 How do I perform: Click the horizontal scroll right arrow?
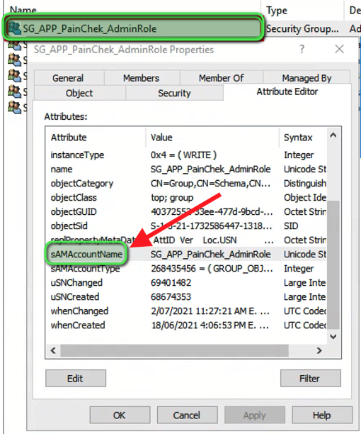(x=319, y=351)
